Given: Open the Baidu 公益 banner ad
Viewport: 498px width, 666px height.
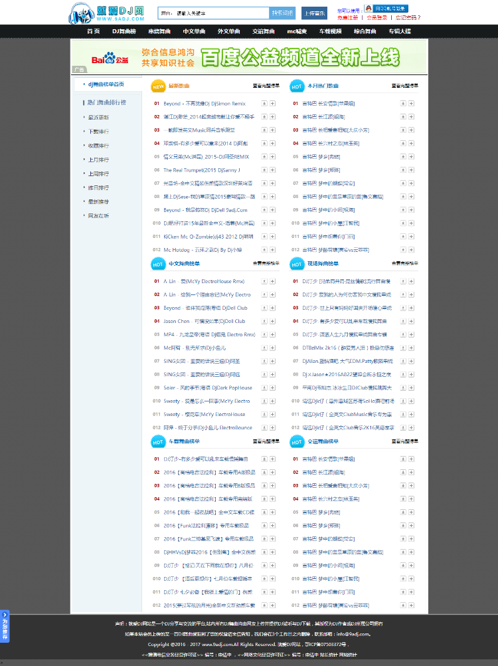Looking at the screenshot, I should tap(249, 57).
